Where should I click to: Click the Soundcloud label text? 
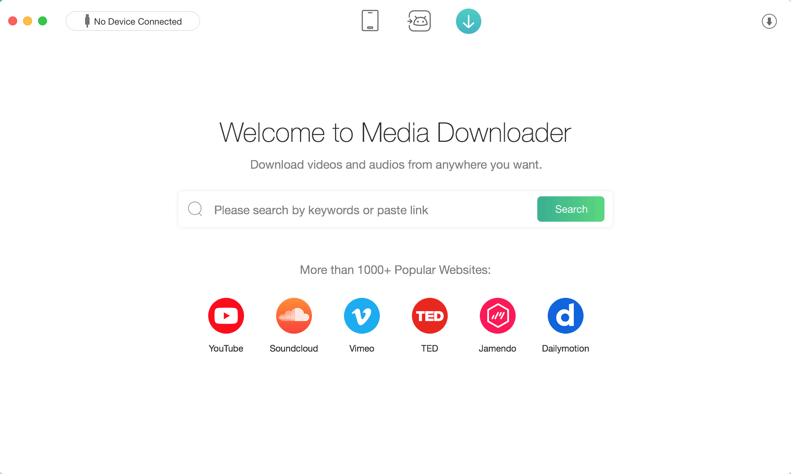(294, 348)
